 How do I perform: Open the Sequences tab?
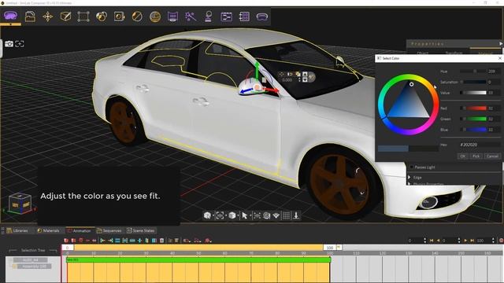coord(109,230)
